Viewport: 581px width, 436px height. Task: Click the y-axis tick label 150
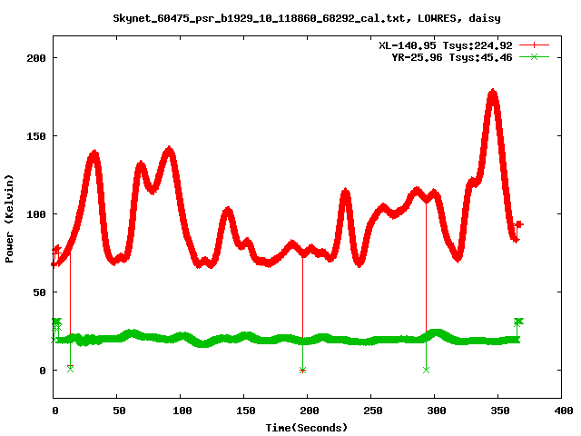pos(36,136)
